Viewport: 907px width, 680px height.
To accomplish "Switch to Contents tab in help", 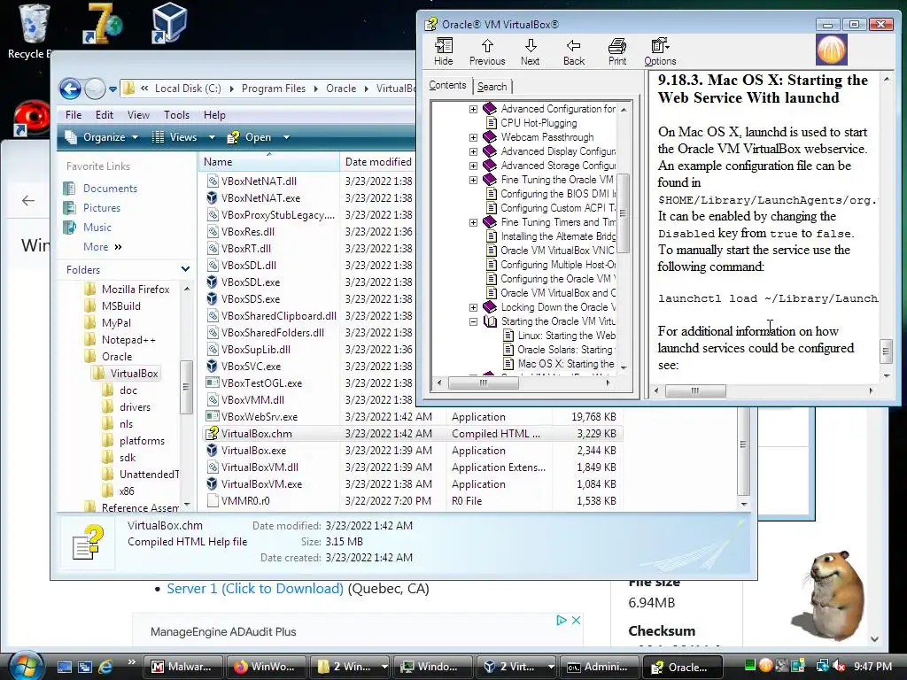I will pyautogui.click(x=447, y=85).
